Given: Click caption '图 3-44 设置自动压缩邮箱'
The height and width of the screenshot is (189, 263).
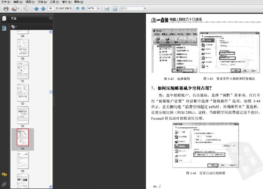Looking at the screenshot, I should [206, 173].
